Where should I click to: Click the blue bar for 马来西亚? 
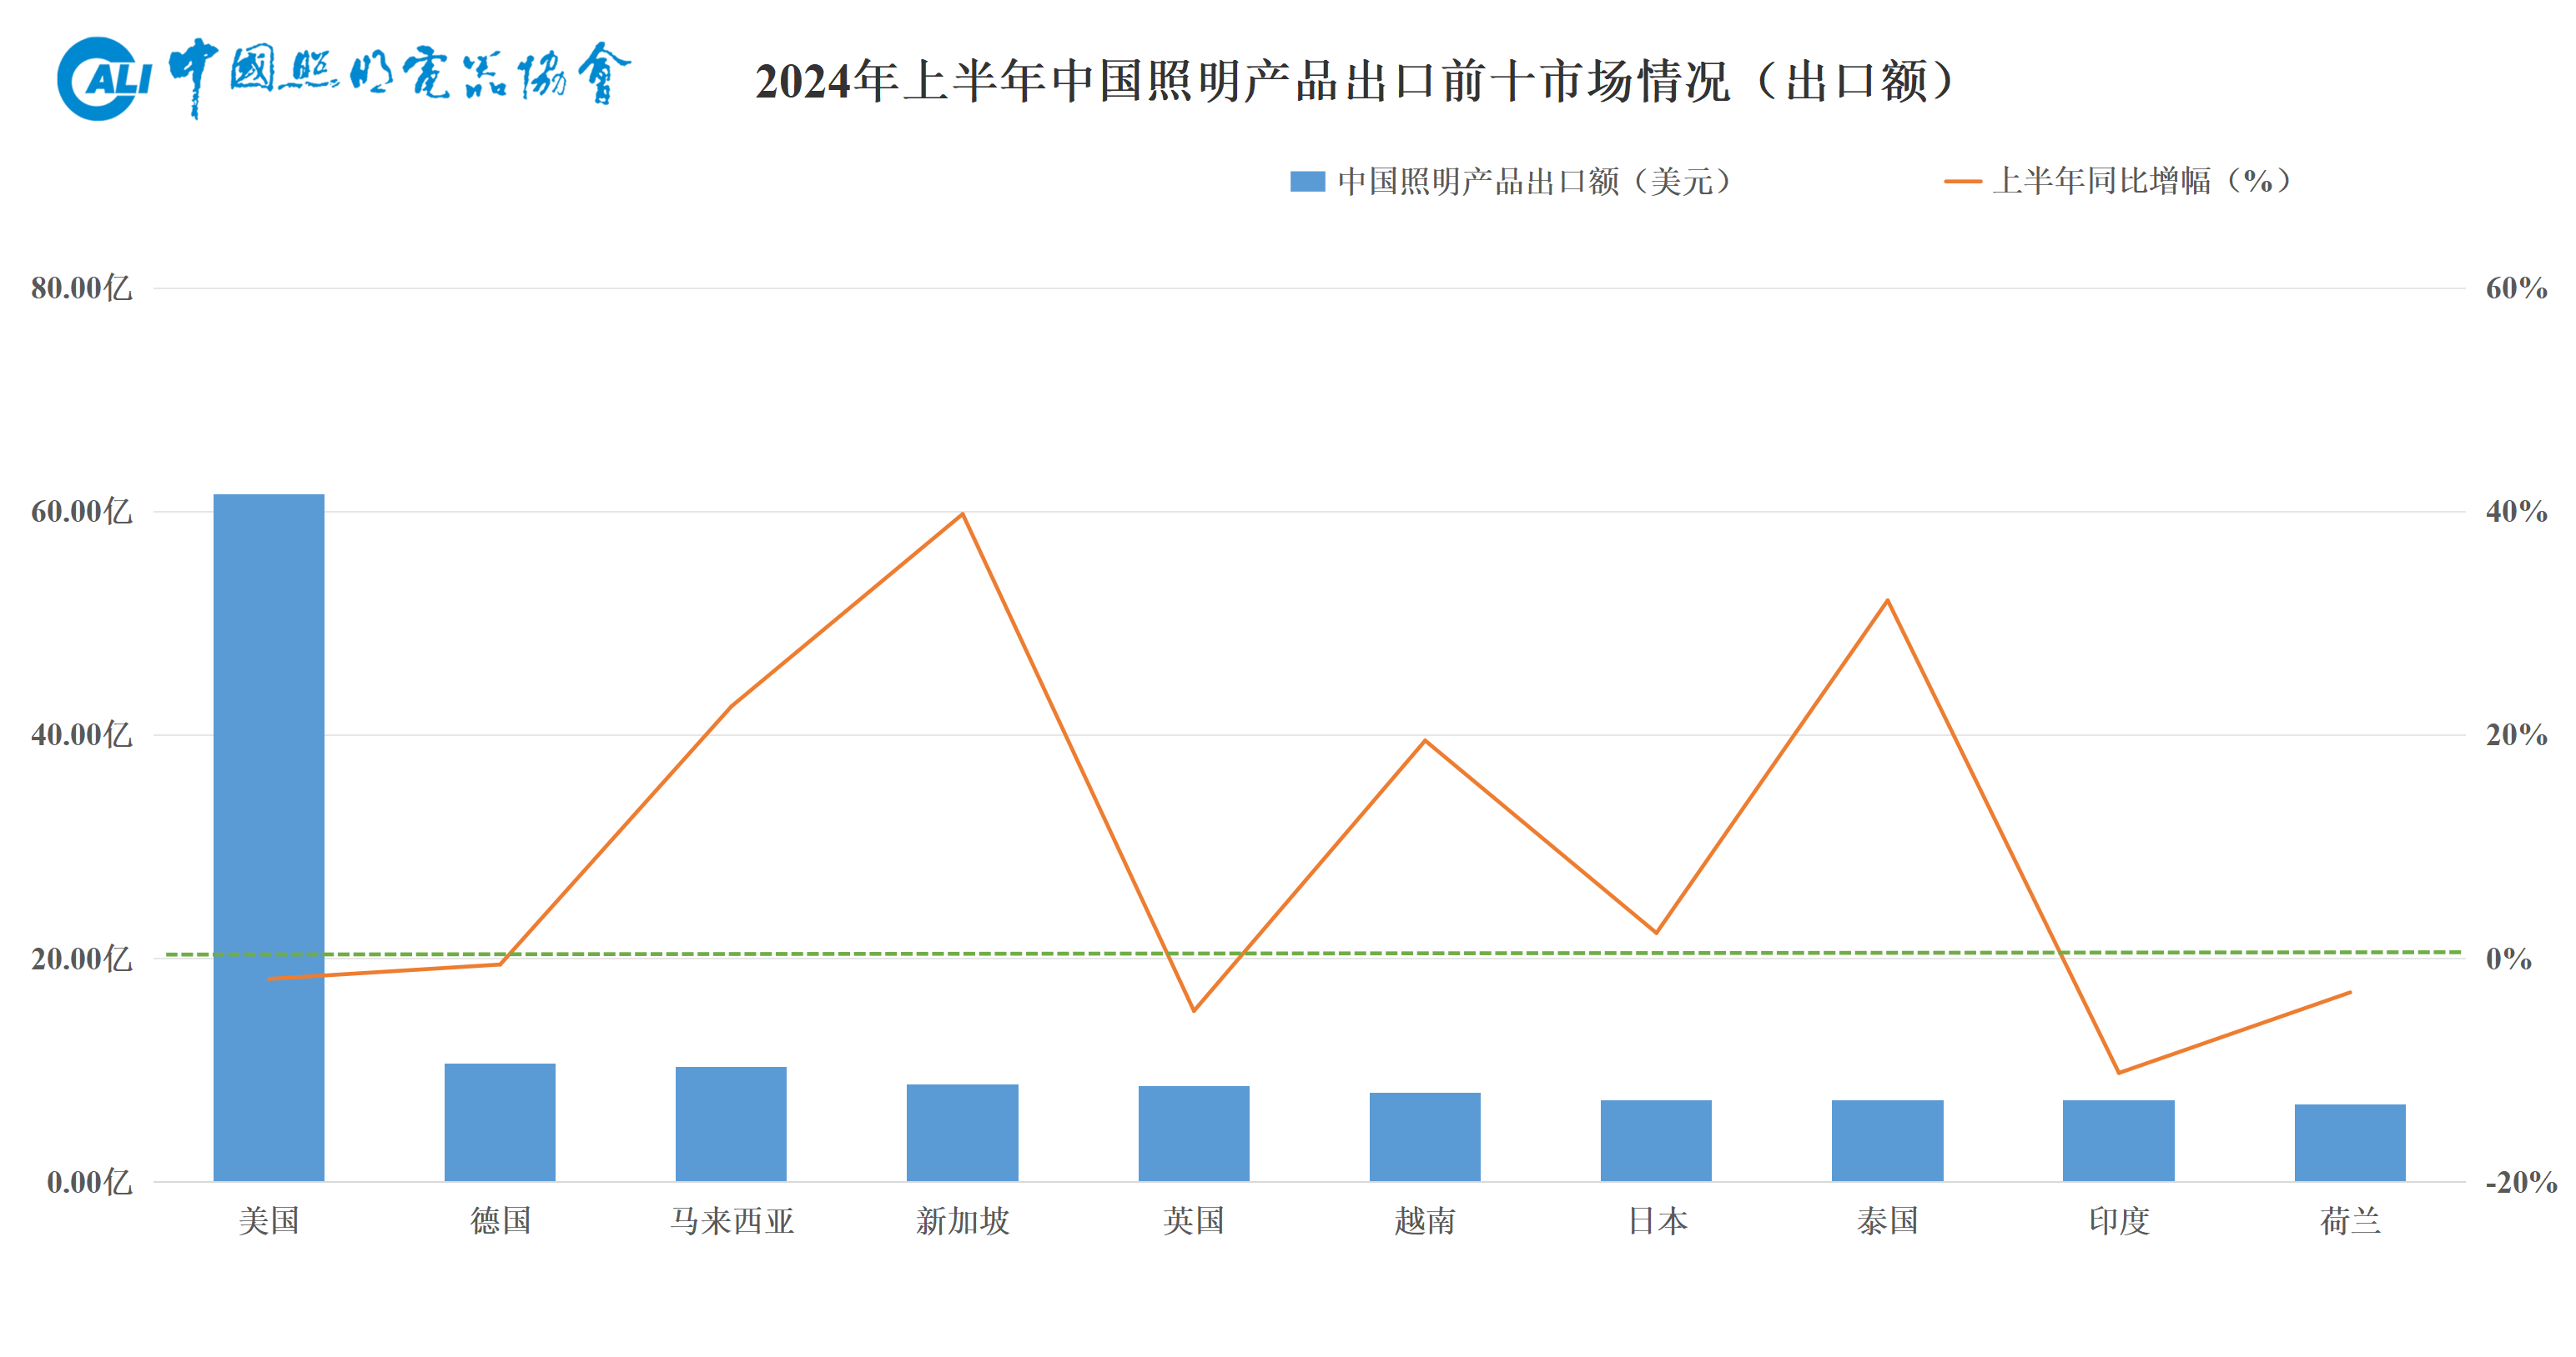point(731,1124)
